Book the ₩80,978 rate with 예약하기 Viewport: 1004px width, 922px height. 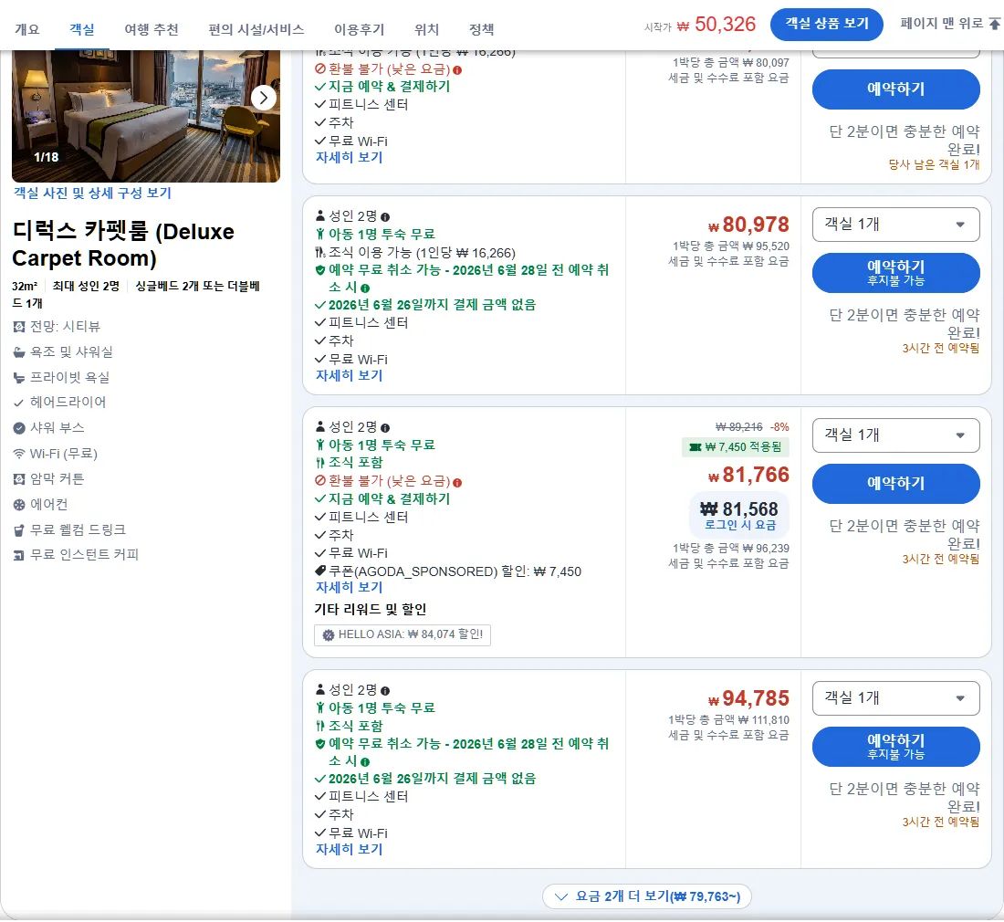tap(895, 273)
